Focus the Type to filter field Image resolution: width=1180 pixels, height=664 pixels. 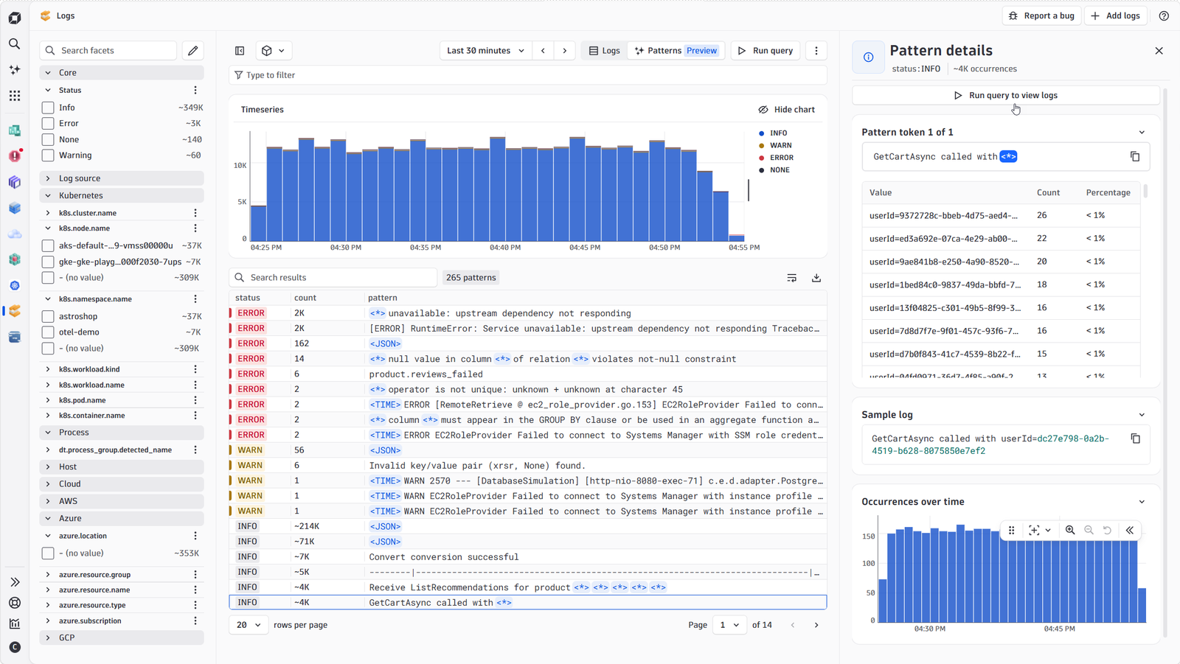click(527, 75)
